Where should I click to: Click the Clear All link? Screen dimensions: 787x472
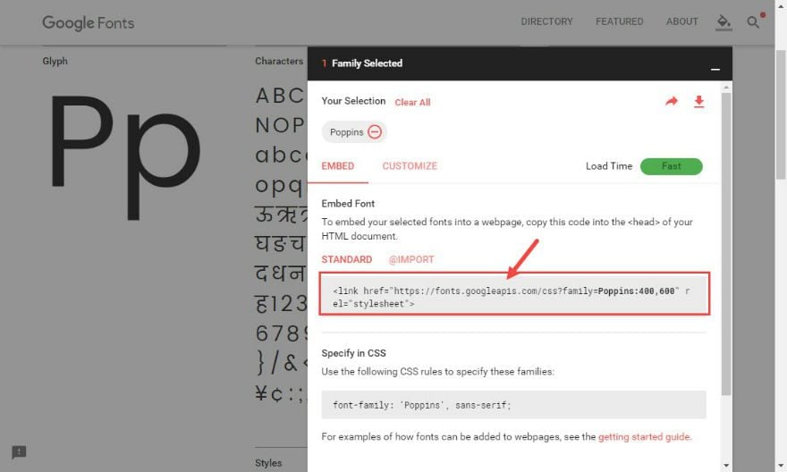click(412, 102)
